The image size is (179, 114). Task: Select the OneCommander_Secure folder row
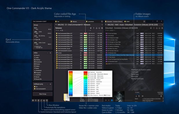click(79, 49)
